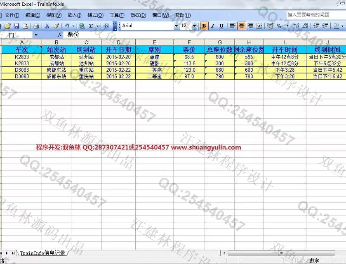Select total seats cell 680
The height and width of the screenshot is (264, 346).
[x=219, y=70]
